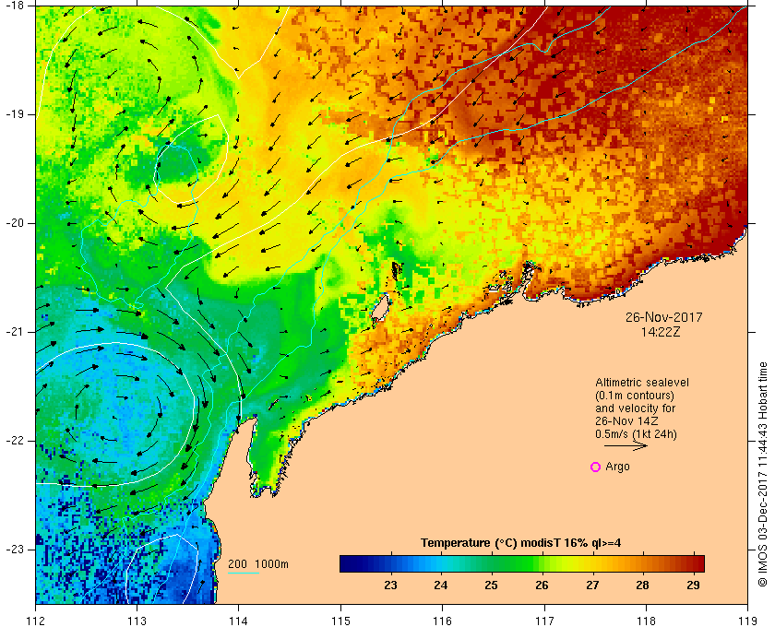Click the 24 degree colorbar tick label

(441, 586)
